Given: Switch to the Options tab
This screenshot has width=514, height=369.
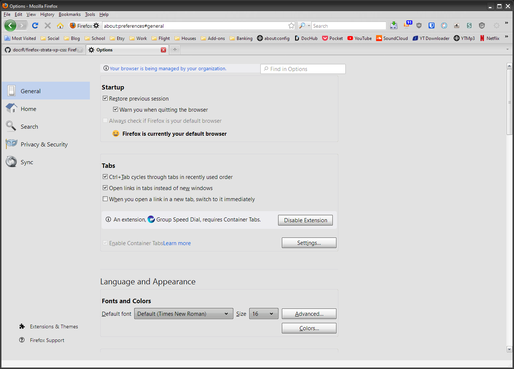Looking at the screenshot, I should [122, 50].
